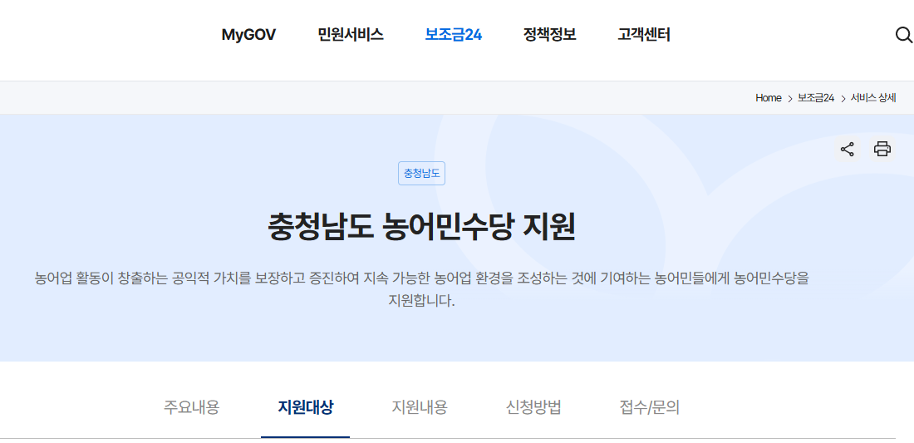Click the 충청남도 region tag

point(421,173)
